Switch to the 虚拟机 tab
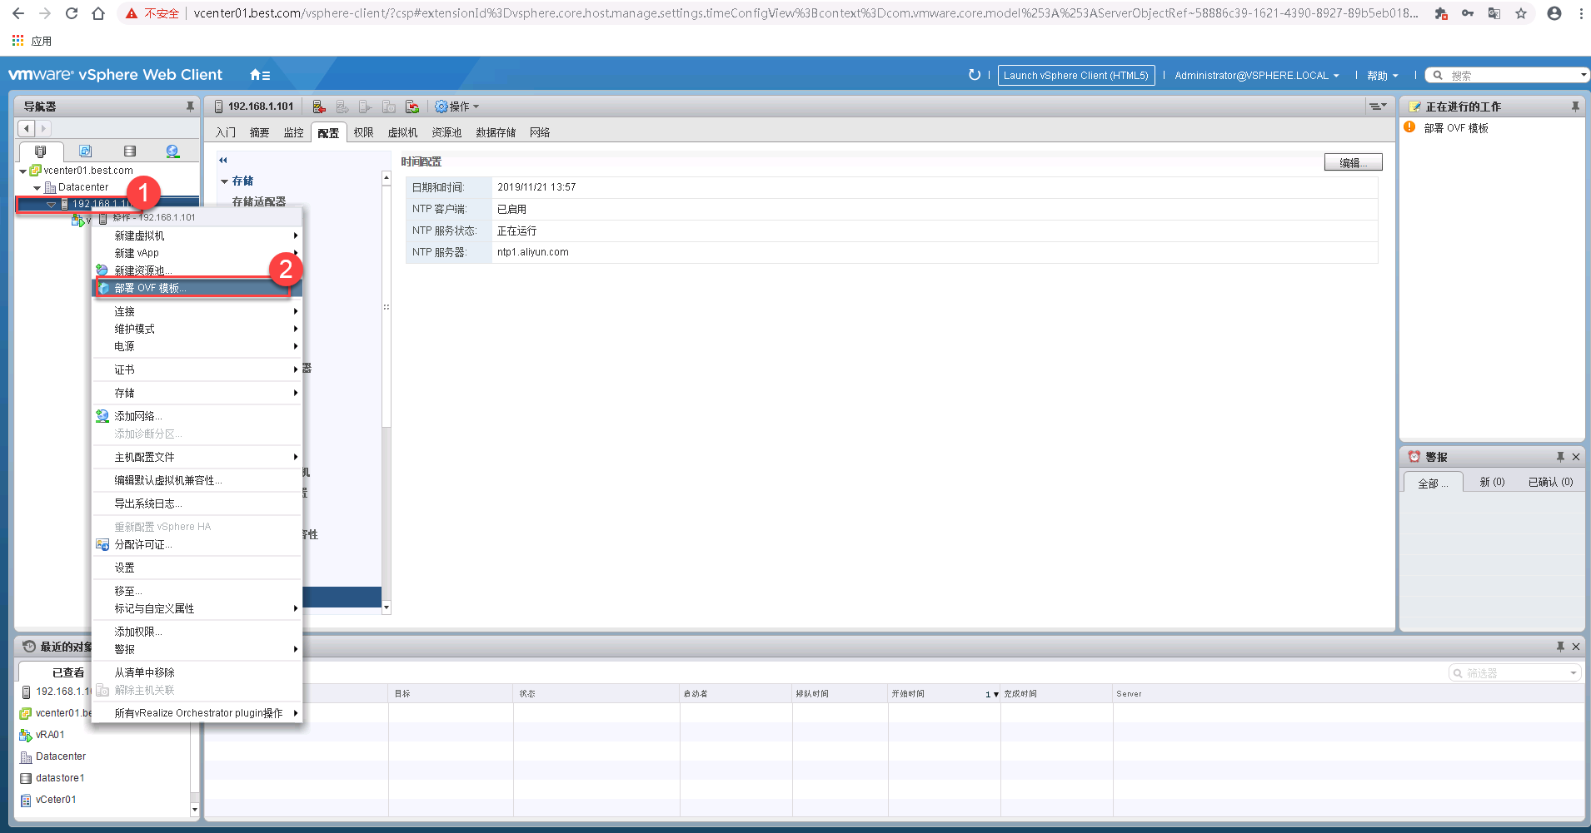 pos(403,132)
